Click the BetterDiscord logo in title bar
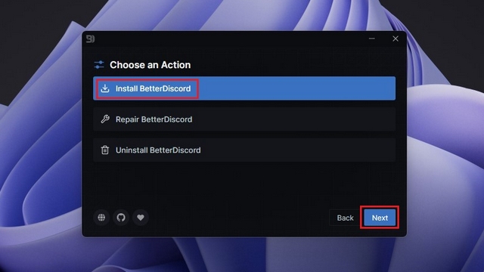 pos(90,39)
